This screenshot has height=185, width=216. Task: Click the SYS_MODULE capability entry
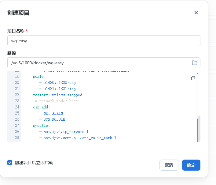[54, 119]
